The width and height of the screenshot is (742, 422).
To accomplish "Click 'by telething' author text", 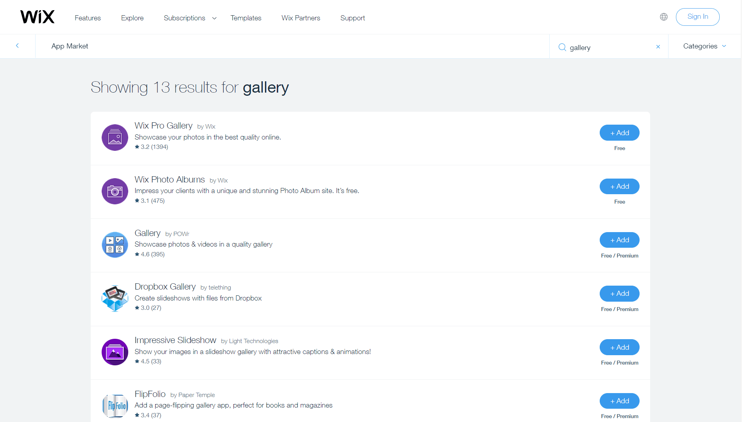I will click(215, 288).
